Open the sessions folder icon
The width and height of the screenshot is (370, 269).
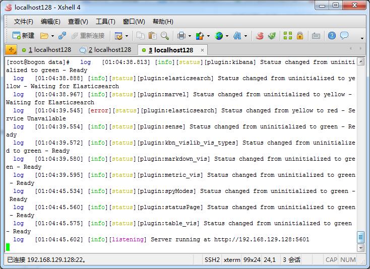point(44,36)
